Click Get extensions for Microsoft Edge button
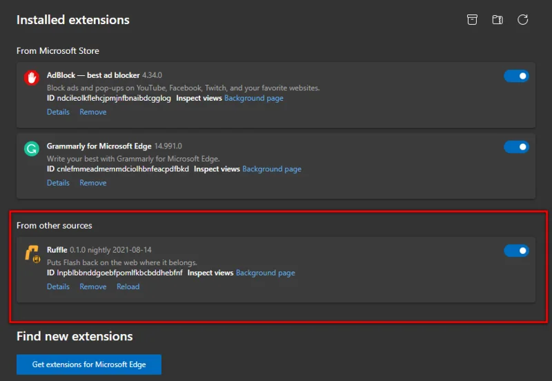This screenshot has width=552, height=381. pyautogui.click(x=89, y=364)
